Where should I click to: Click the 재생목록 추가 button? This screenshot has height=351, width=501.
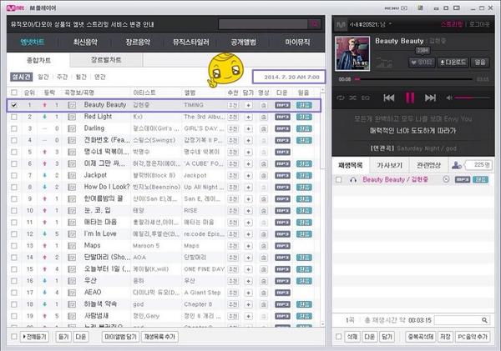tap(159, 337)
